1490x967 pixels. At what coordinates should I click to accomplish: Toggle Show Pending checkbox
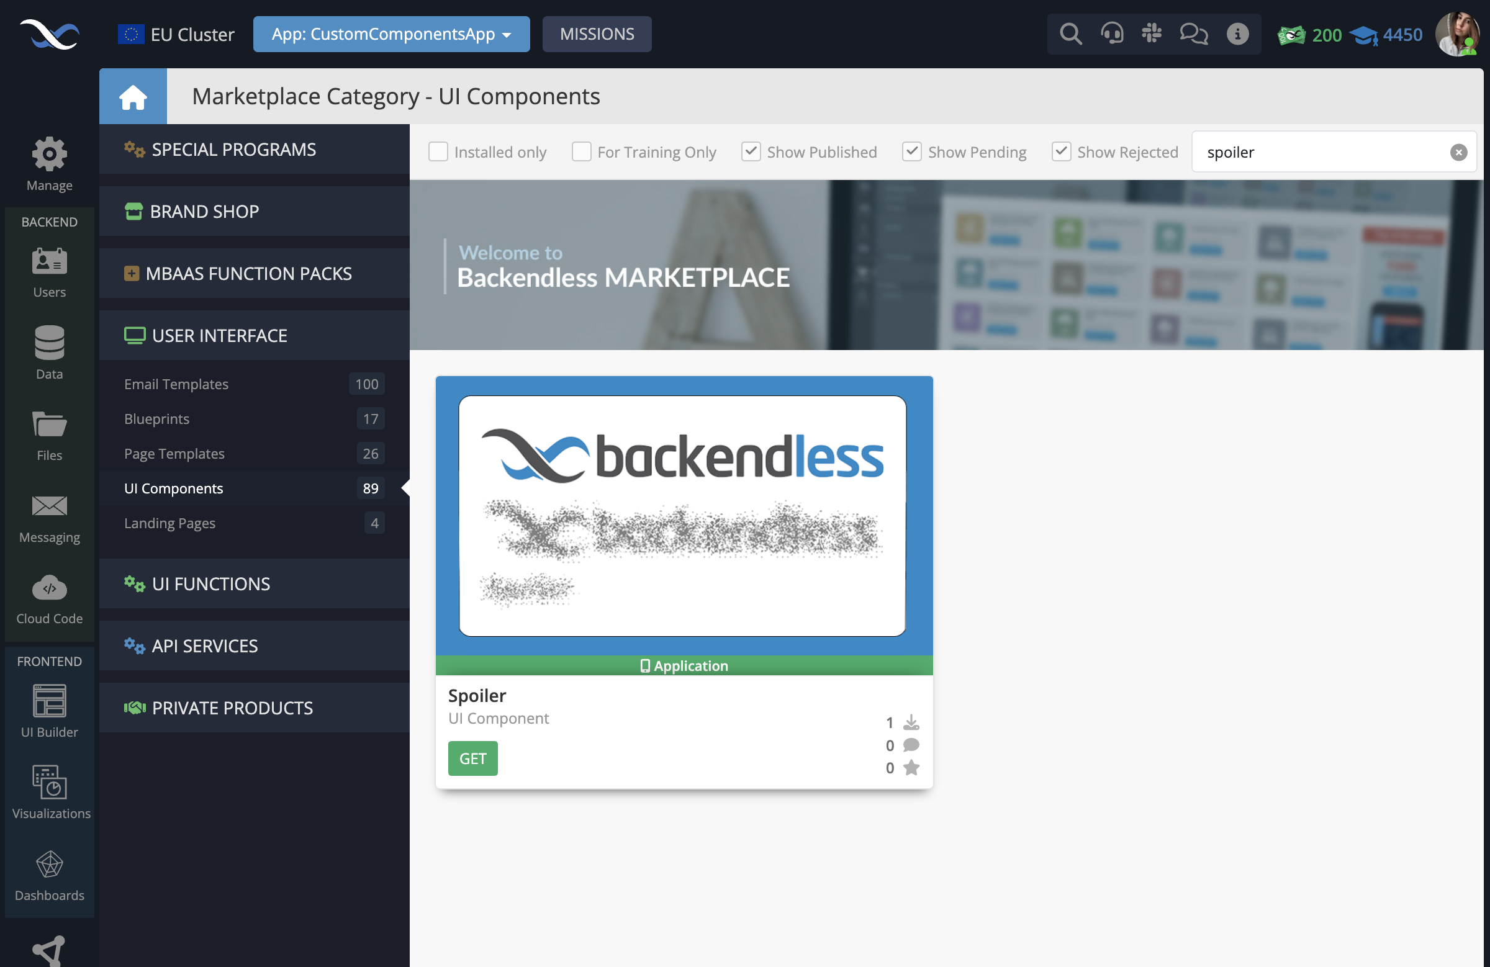coord(911,152)
